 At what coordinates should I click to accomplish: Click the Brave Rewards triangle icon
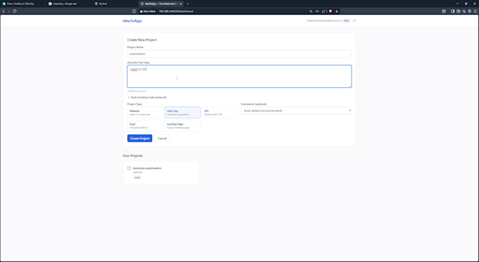[337, 11]
